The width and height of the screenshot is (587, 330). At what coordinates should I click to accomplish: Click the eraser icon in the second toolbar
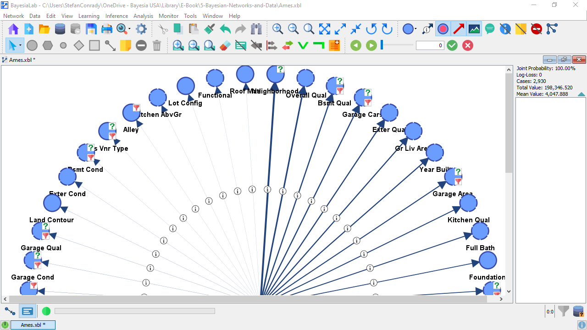point(225,45)
